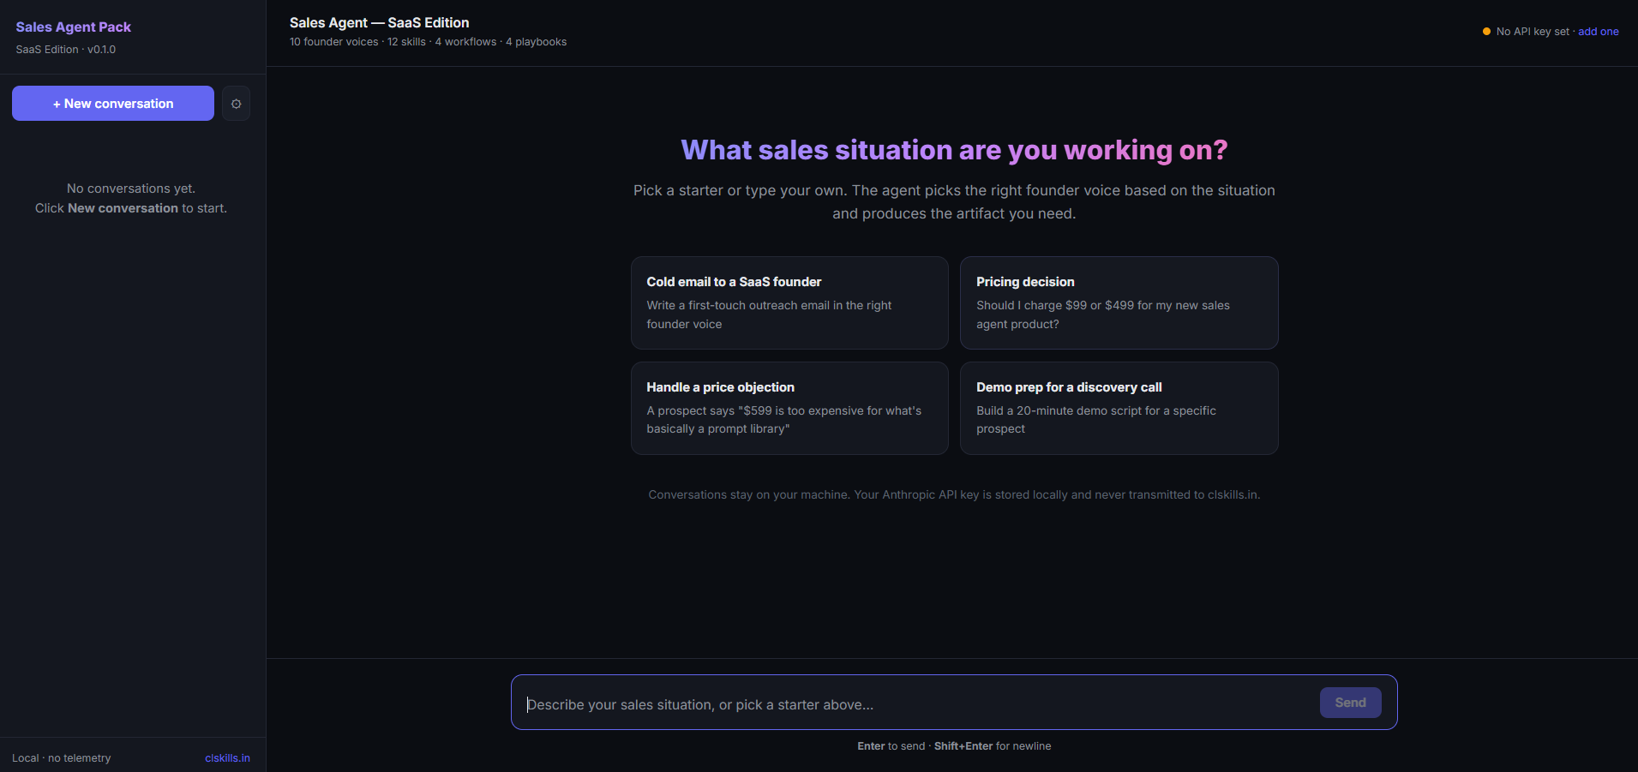Choose the 'Pricing decision' starter card

click(1119, 302)
